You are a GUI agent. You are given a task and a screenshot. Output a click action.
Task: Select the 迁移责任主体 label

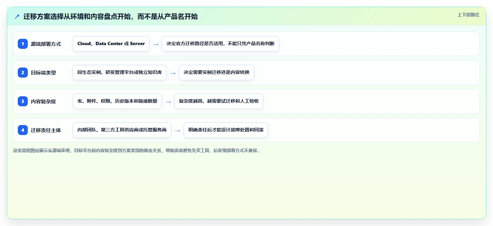(x=46, y=130)
